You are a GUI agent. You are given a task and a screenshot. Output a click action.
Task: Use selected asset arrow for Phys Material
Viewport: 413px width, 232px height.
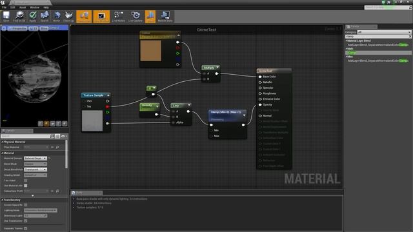[x=52, y=148]
